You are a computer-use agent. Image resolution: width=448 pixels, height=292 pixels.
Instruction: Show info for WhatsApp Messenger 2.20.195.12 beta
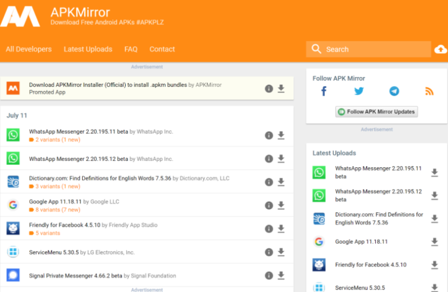pos(269,159)
